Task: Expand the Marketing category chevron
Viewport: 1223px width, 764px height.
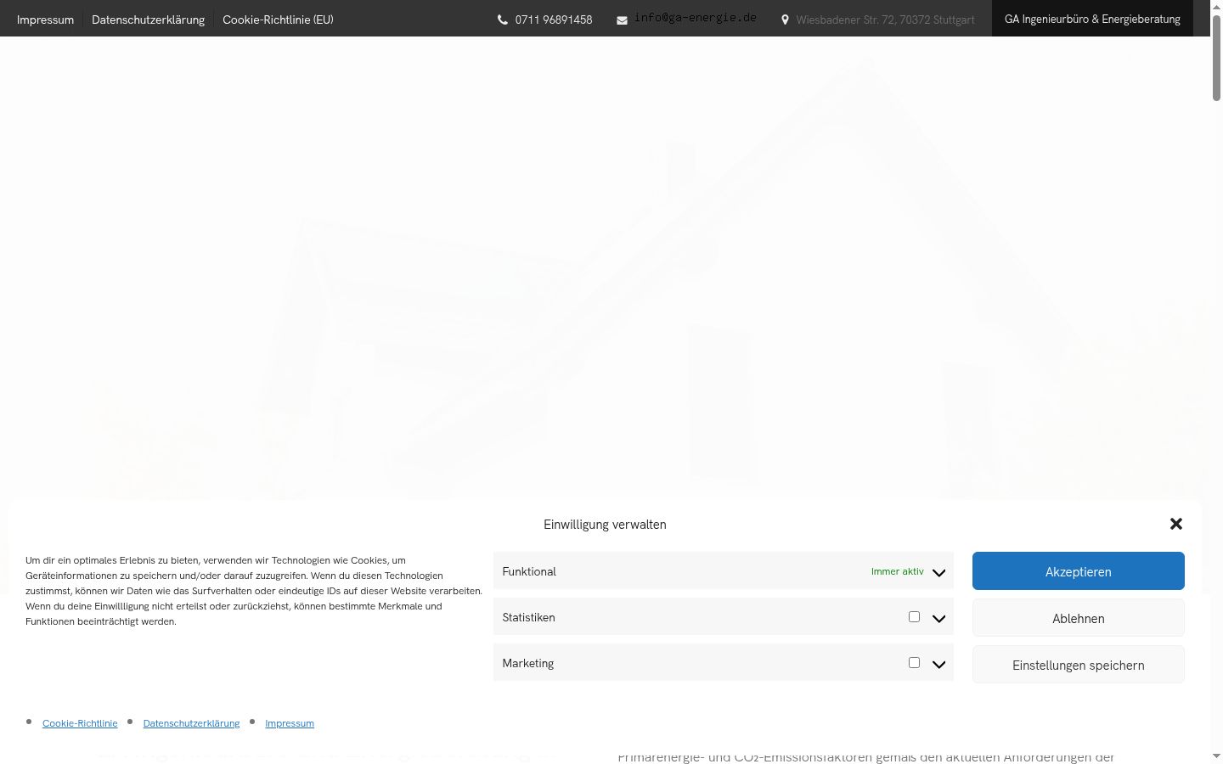Action: pyautogui.click(x=938, y=664)
